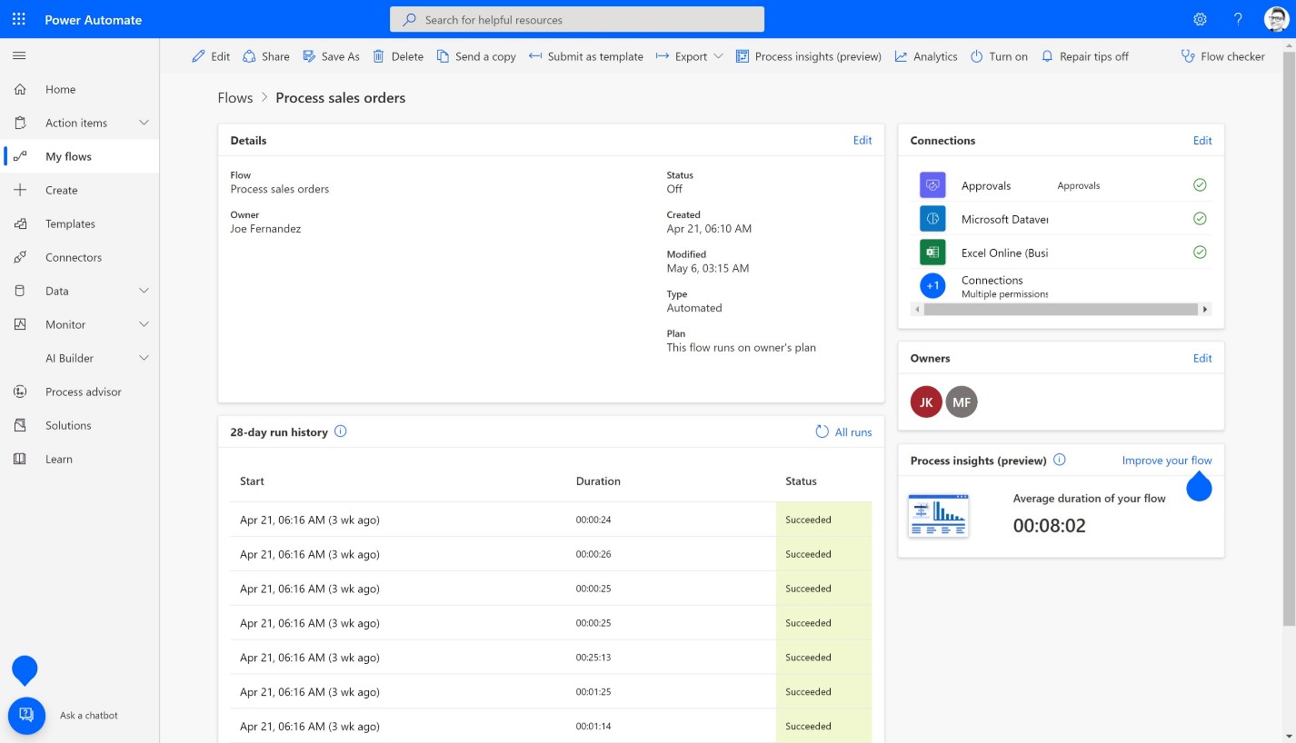Click the Approvals connection icon
Image resolution: width=1296 pixels, height=743 pixels.
pyautogui.click(x=932, y=184)
